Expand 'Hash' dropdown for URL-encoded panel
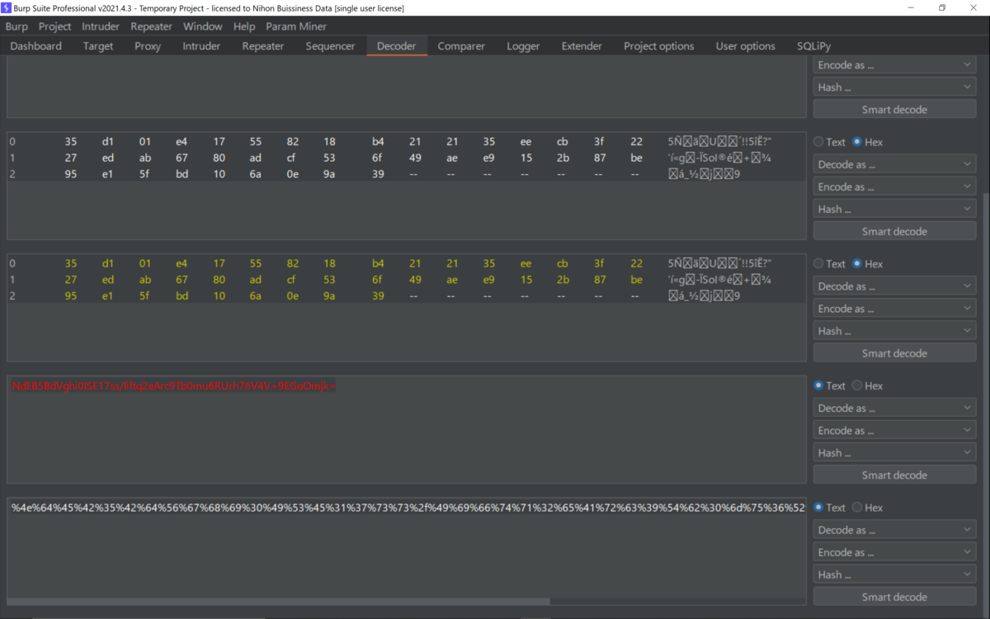 894,574
